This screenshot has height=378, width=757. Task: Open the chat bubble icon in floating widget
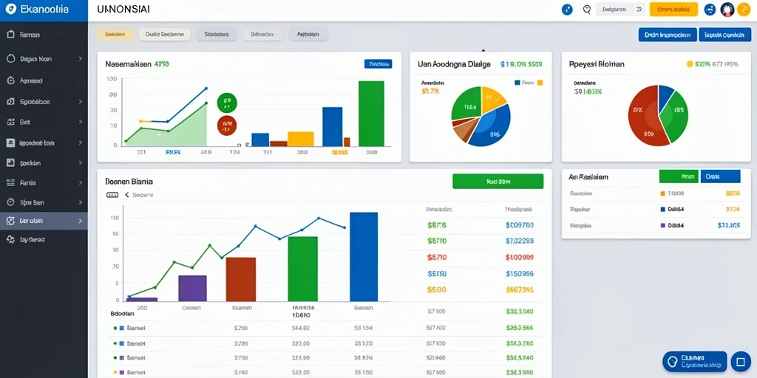(x=671, y=361)
